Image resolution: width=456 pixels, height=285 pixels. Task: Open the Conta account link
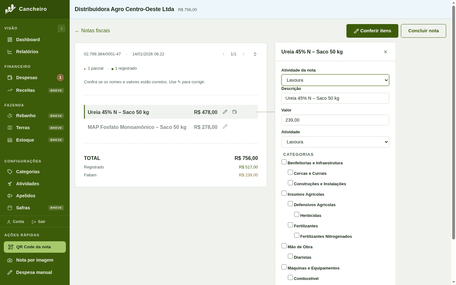[x=16, y=222]
